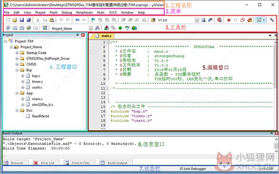
Task: Insert a breakpoint with red dot icon
Action: click(x=229, y=20)
